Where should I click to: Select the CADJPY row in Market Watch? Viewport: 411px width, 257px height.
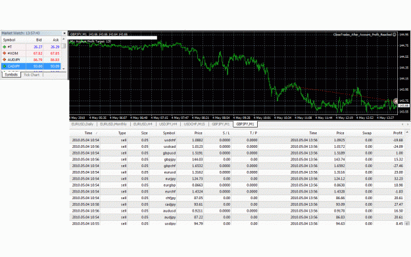point(31,66)
